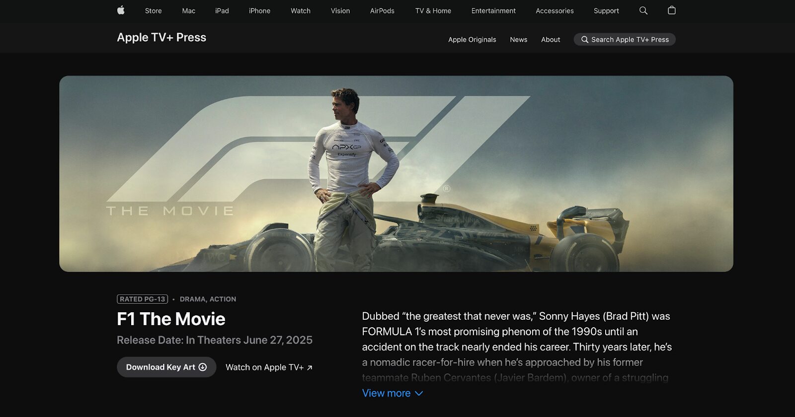This screenshot has width=795, height=417.
Task: Click the F1 The Movie heading
Action: pos(171,319)
